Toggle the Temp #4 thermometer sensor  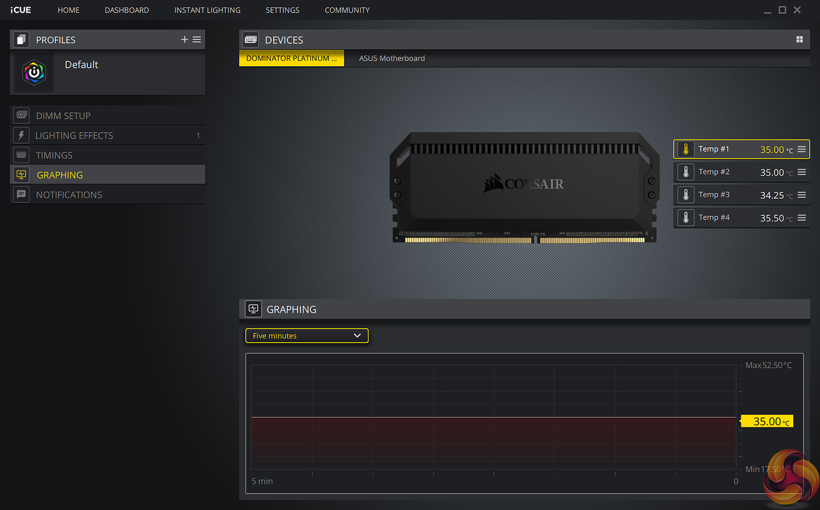[x=686, y=218]
